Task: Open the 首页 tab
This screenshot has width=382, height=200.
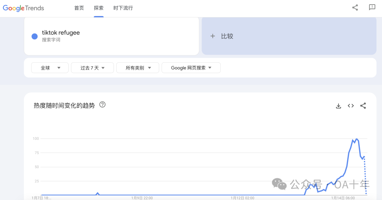Action: (79, 8)
